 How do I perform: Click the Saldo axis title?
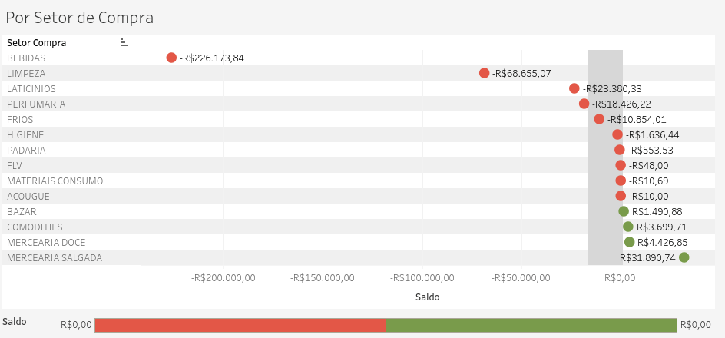pos(427,297)
